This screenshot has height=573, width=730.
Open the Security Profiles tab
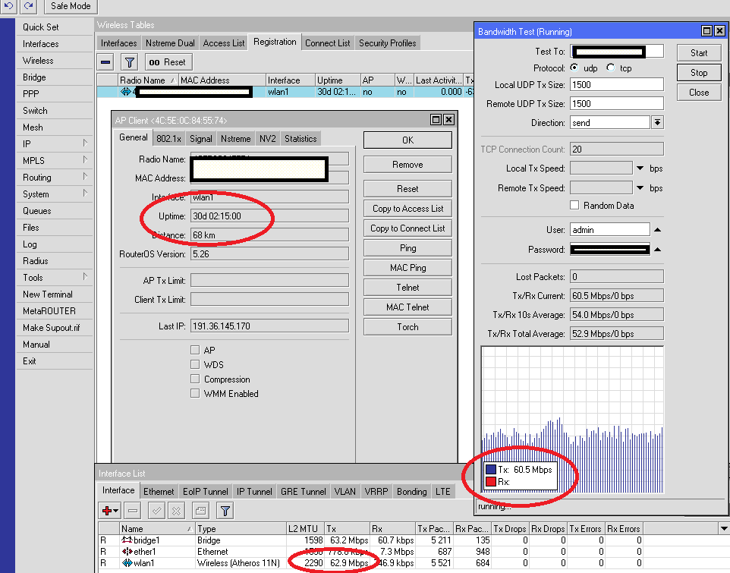[387, 43]
